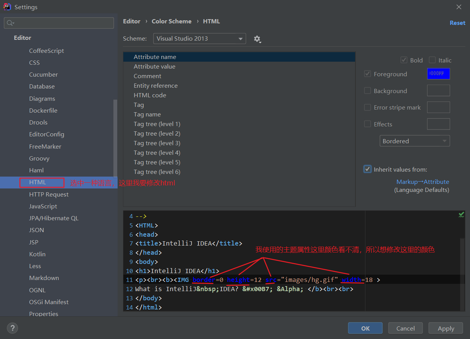Click the search magnifier icon in settings

point(10,23)
